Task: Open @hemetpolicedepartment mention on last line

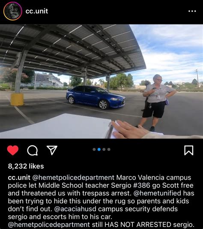Action: point(49,225)
